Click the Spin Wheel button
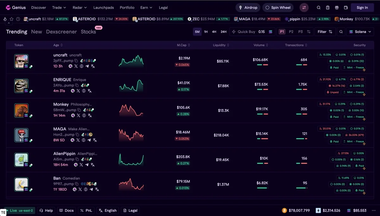The width and height of the screenshot is (380, 216). point(278,8)
